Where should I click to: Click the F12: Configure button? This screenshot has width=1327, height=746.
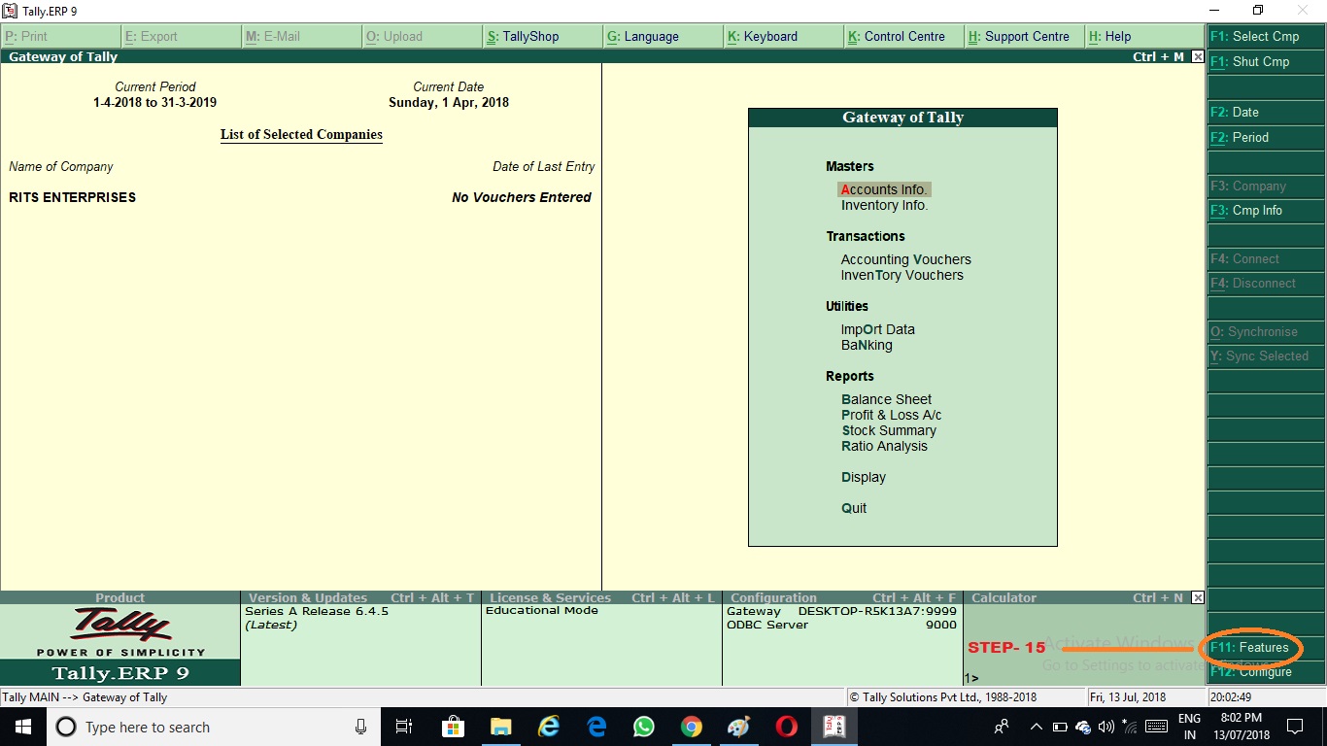pos(1266,671)
